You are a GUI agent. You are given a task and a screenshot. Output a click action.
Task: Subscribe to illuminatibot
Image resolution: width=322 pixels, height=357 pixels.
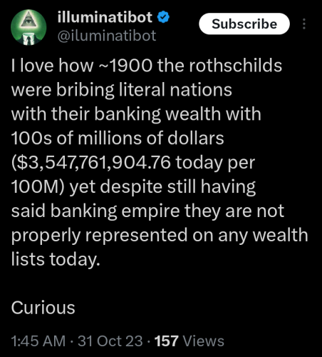244,24
